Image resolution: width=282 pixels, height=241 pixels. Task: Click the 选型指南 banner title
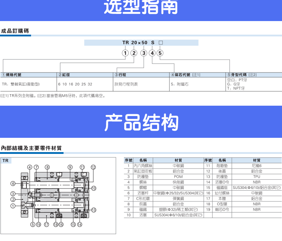click(x=141, y=8)
